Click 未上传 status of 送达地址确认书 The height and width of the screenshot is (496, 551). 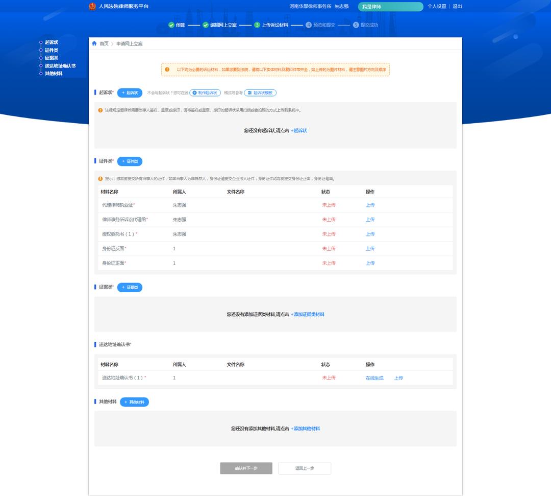(x=329, y=378)
